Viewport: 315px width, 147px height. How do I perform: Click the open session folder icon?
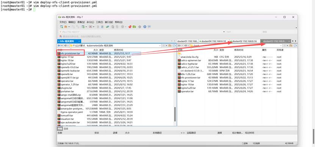tap(66, 27)
